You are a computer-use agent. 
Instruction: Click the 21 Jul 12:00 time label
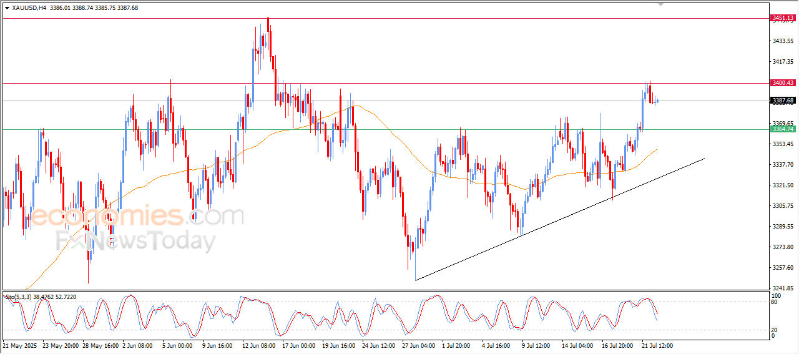pos(657,345)
